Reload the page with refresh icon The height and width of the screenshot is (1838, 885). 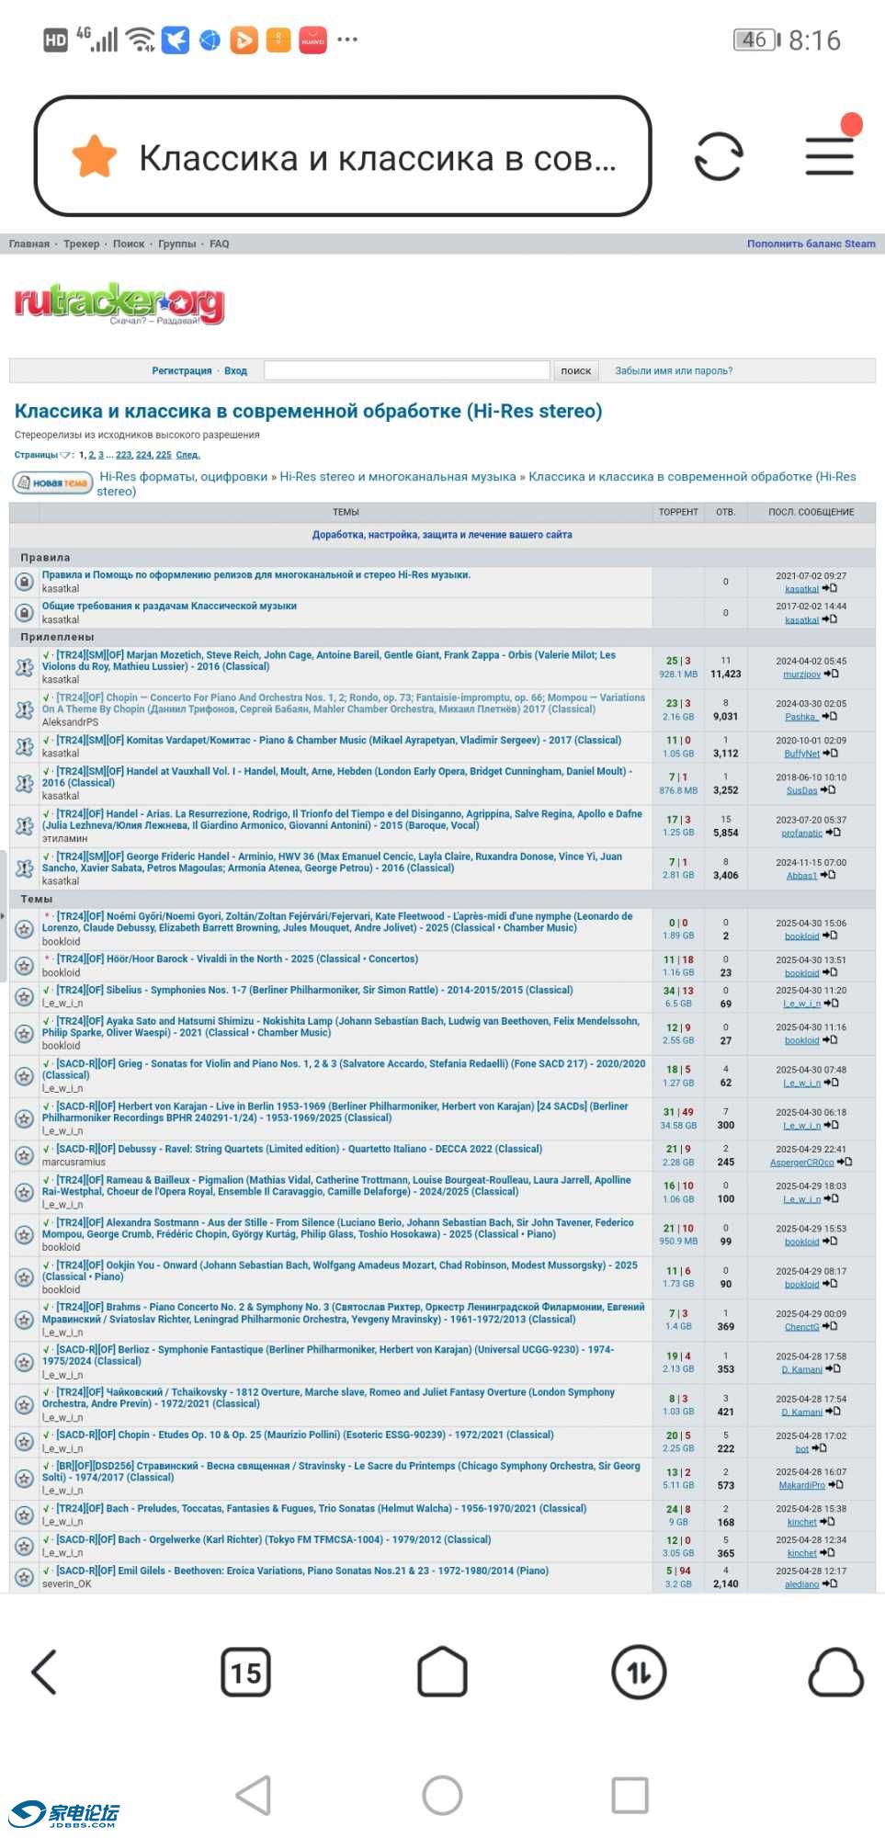click(719, 156)
